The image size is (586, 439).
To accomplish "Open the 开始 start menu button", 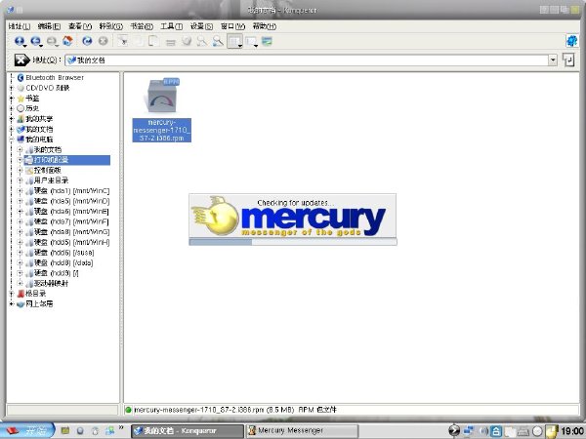I will 27,431.
